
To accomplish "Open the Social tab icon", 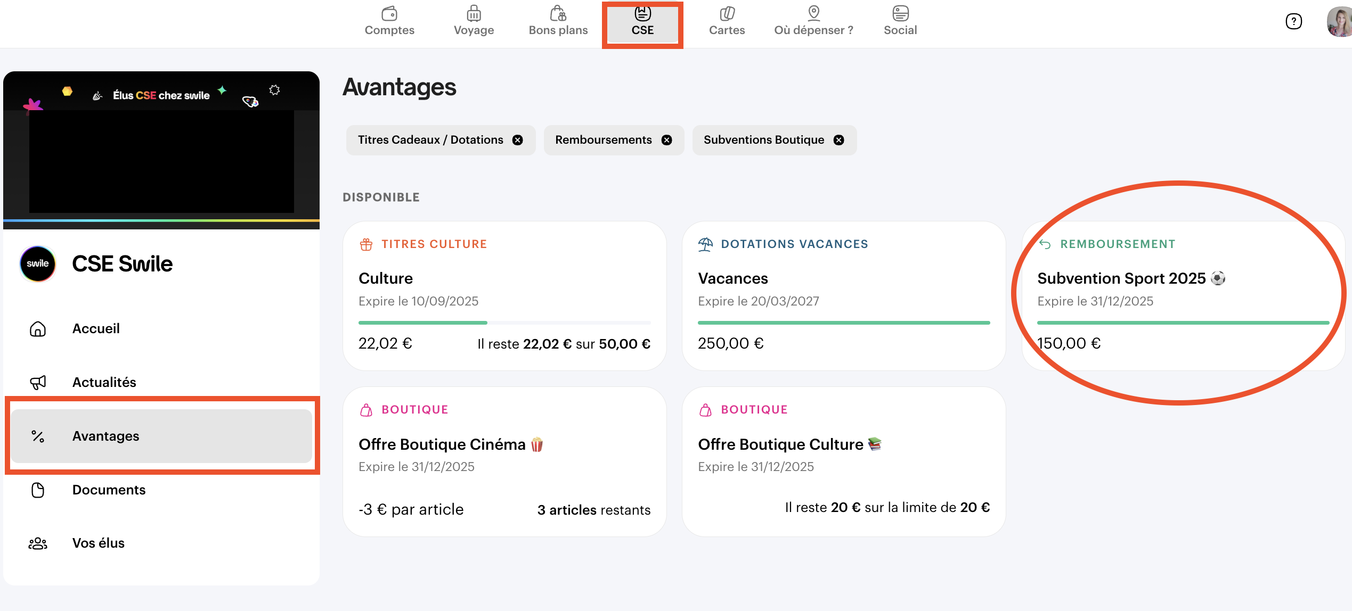I will tap(900, 13).
